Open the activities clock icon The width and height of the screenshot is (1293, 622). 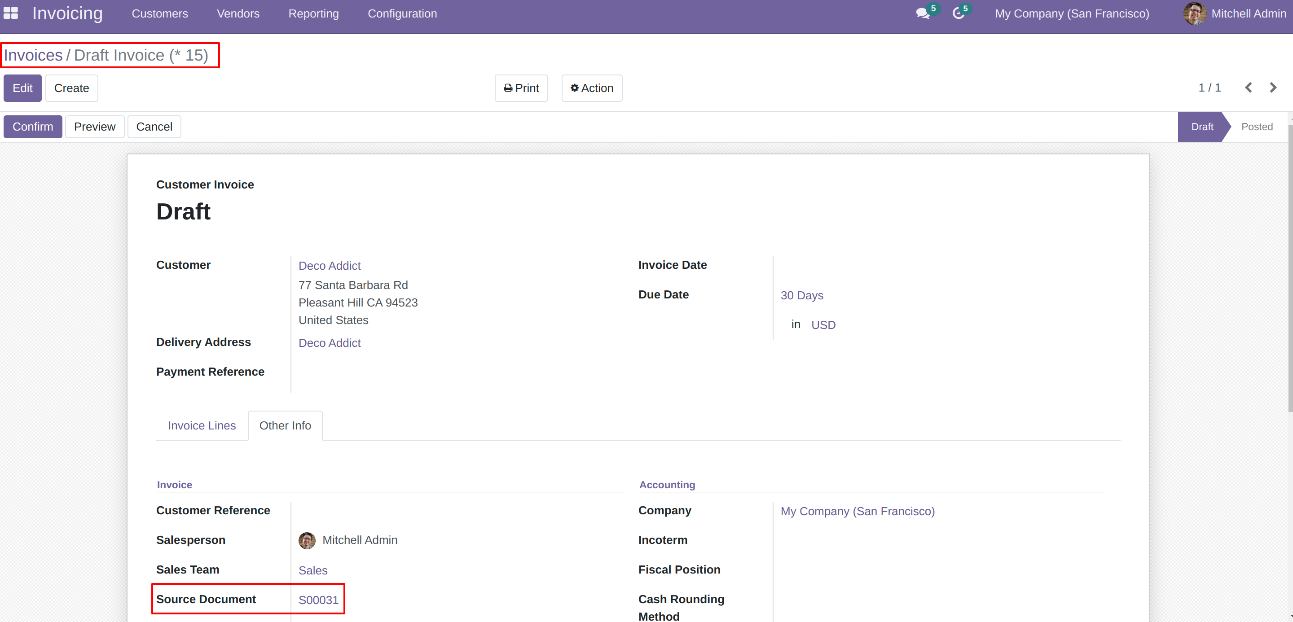coord(958,13)
